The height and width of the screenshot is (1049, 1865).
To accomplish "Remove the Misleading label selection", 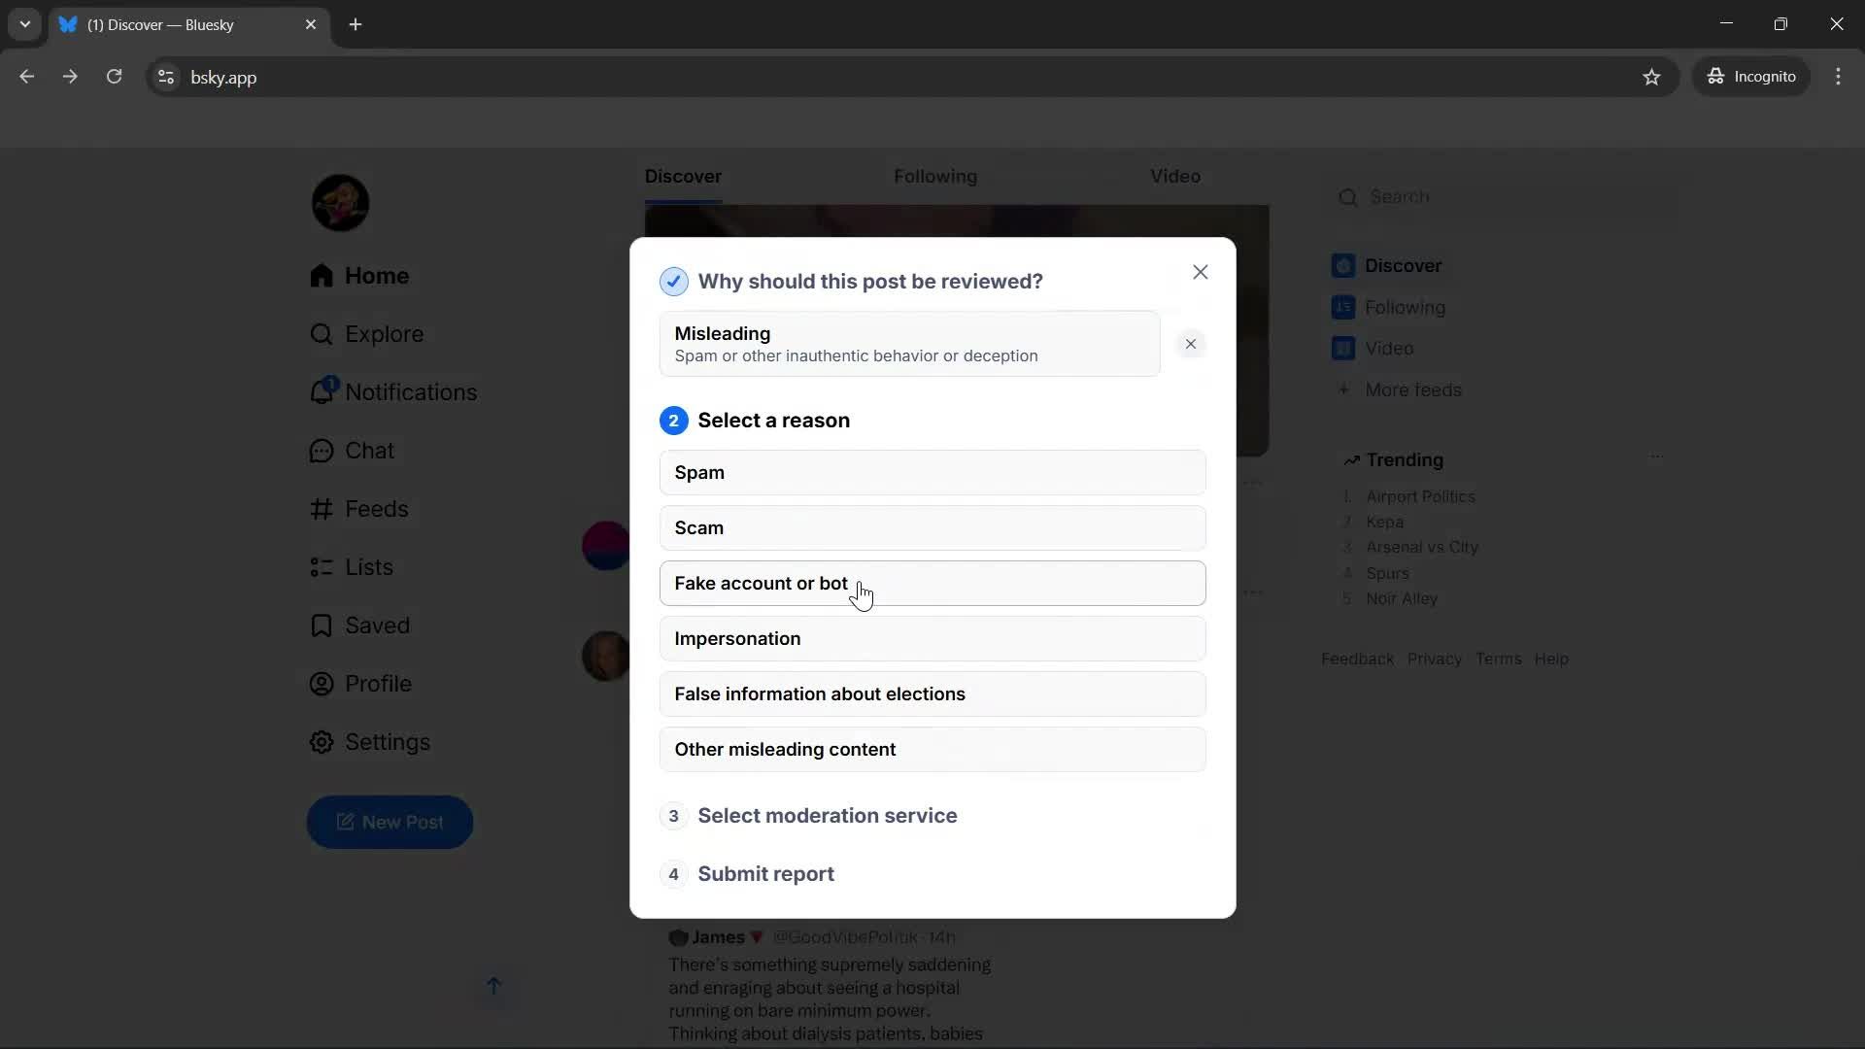I will point(1191,344).
